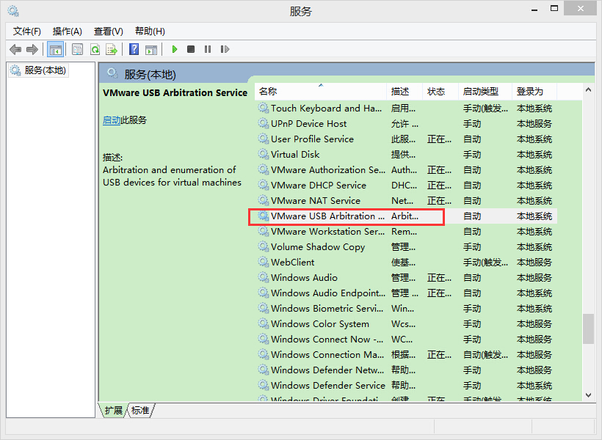Click the Restart Service icon
This screenshot has width=602, height=440.
point(225,49)
